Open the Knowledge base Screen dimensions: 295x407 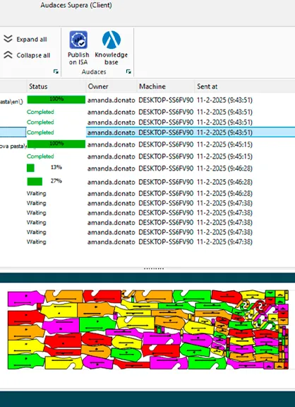tap(112, 47)
